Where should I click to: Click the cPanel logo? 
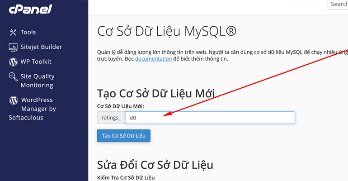click(30, 10)
